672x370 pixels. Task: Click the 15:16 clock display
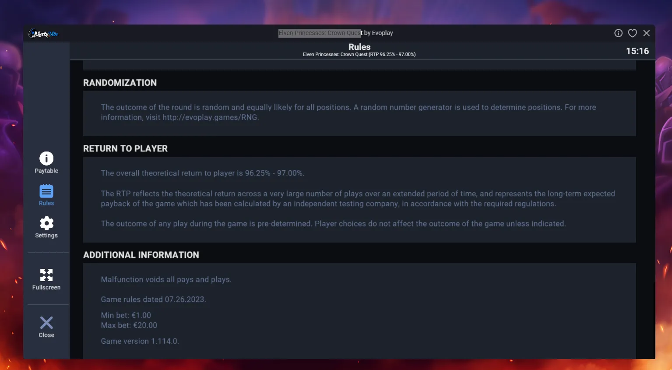637,51
